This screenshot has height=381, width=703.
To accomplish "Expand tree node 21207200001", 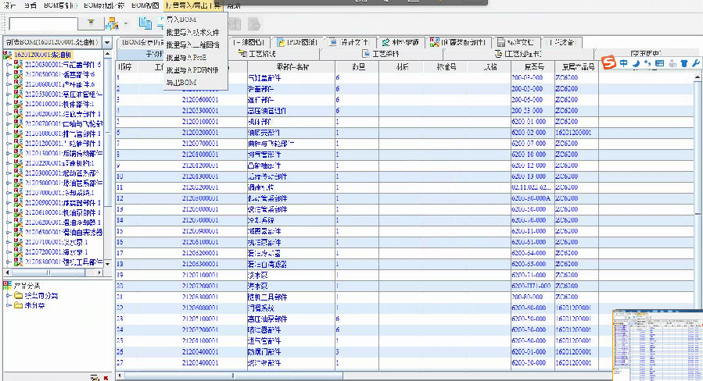I will tap(9, 251).
